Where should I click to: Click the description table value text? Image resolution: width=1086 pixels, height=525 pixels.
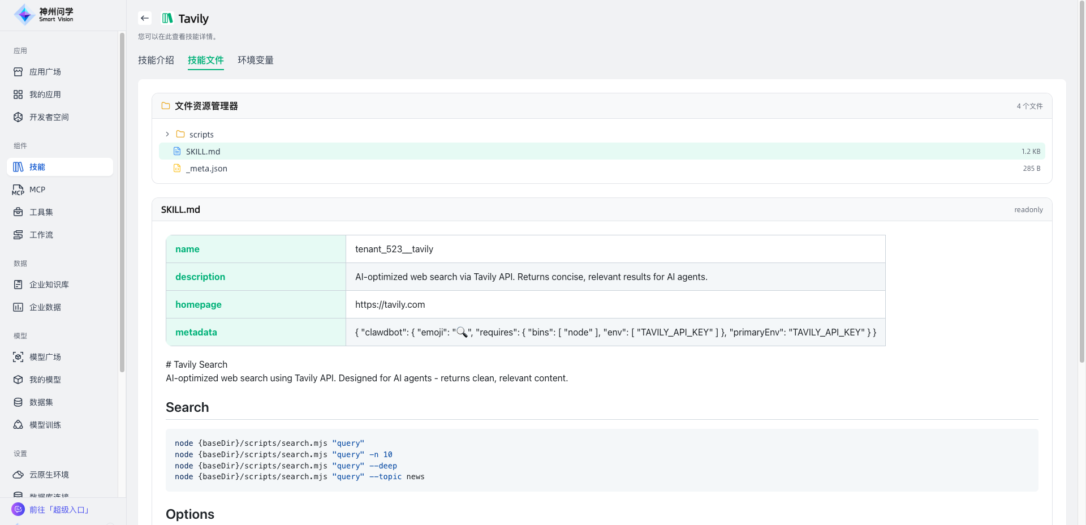(x=531, y=277)
